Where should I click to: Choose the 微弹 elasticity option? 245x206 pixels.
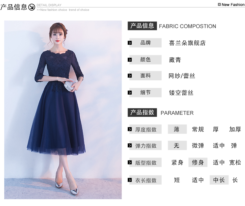tap(198, 146)
